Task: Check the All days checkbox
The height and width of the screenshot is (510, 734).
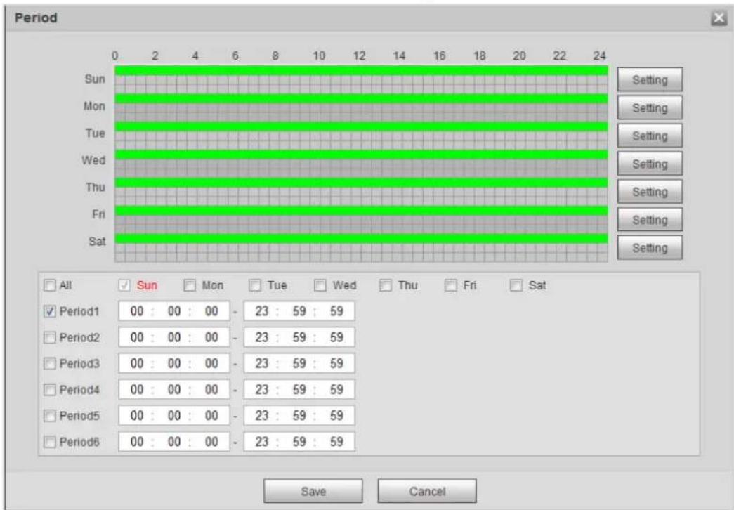Action: (50, 285)
